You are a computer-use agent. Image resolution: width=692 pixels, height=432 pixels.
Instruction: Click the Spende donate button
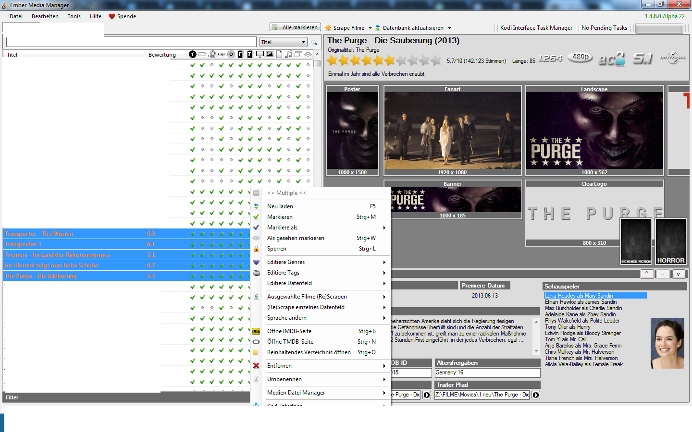coord(123,16)
